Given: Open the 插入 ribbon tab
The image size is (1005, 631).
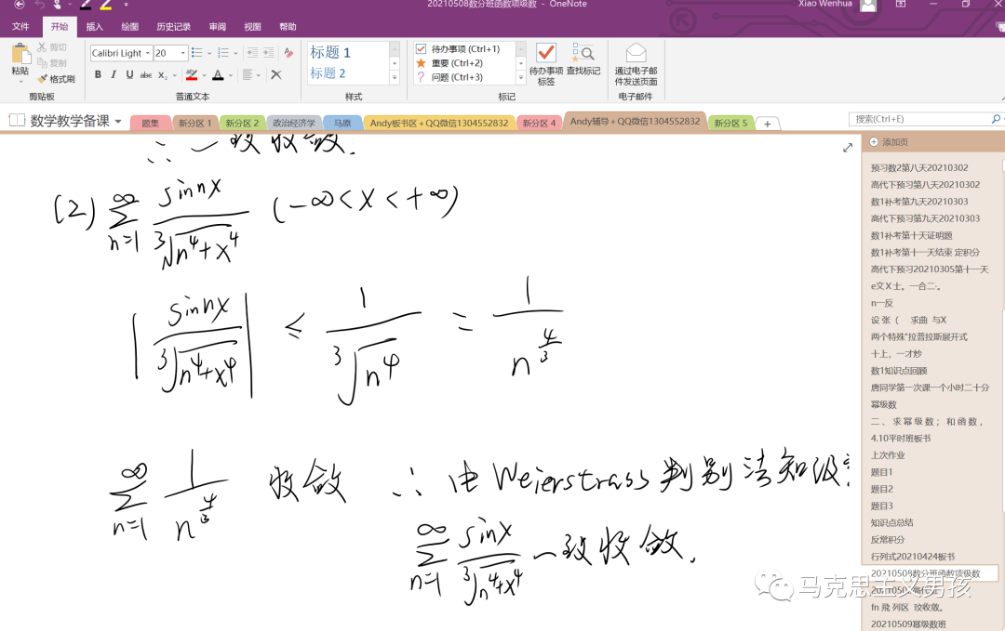Looking at the screenshot, I should click(x=94, y=26).
